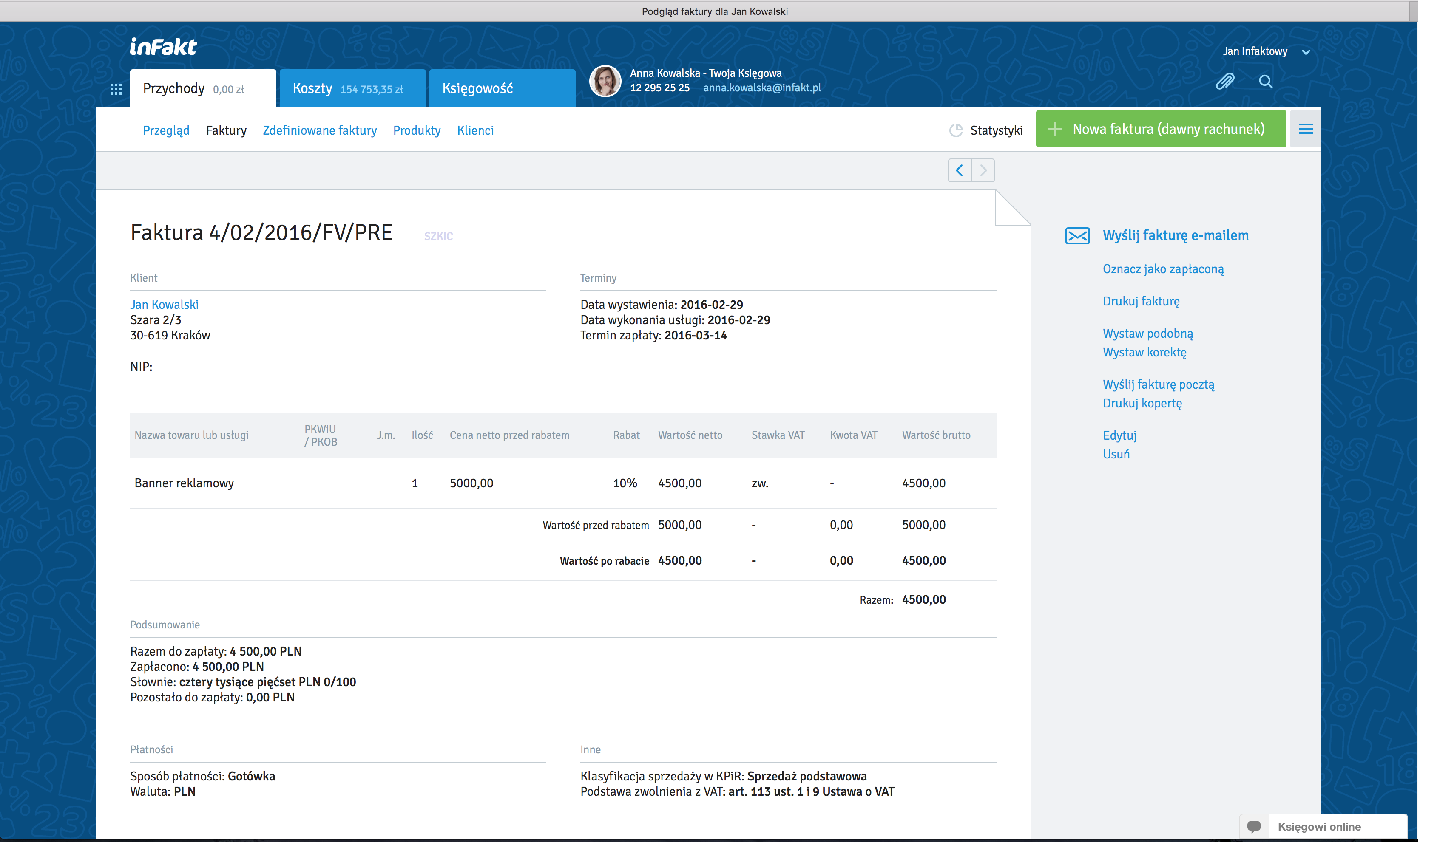This screenshot has height=848, width=1437.
Task: Click Oznacz jako zapłaconą
Action: (x=1163, y=269)
